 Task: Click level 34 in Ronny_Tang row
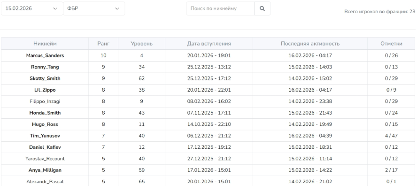click(x=141, y=67)
